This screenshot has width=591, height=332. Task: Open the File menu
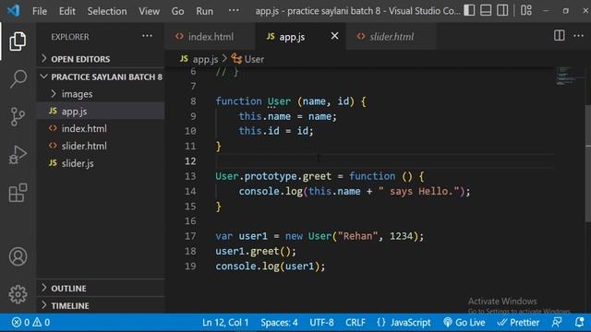(40, 11)
